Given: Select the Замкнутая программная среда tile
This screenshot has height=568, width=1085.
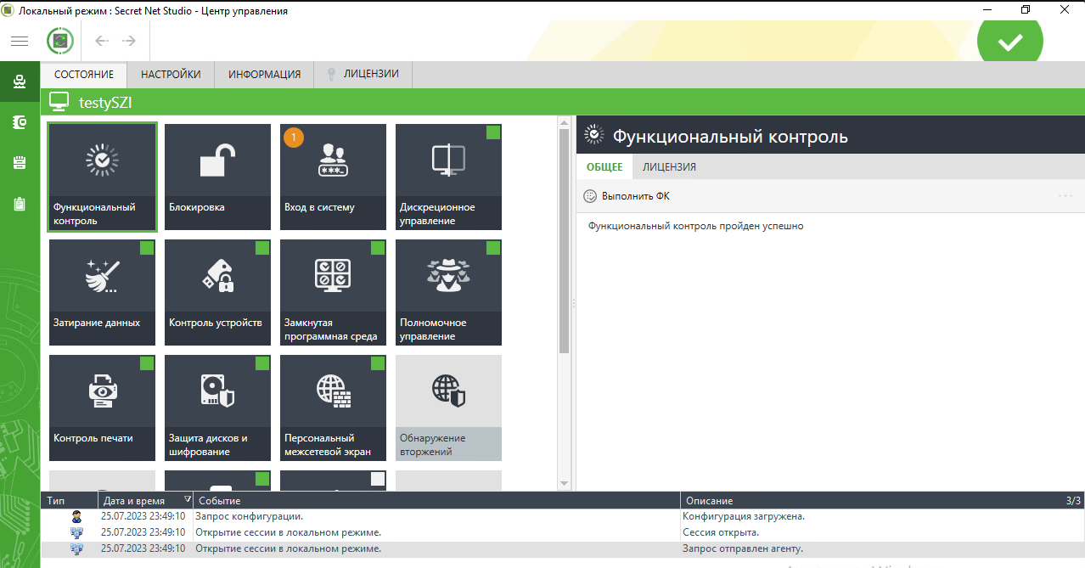Looking at the screenshot, I should 333,293.
